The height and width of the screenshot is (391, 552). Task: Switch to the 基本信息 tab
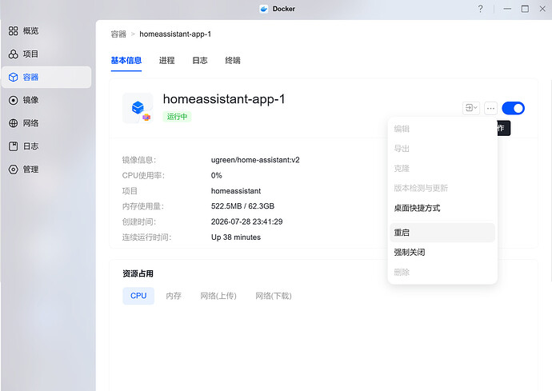point(126,61)
